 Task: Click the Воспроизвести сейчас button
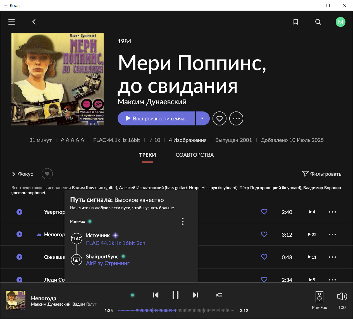pos(156,118)
